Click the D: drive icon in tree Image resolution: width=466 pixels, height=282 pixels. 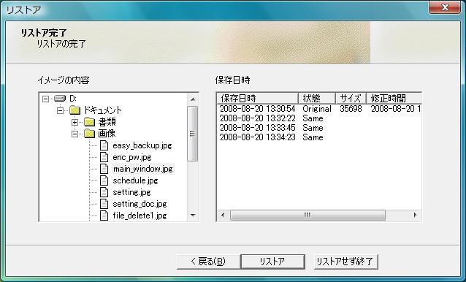coord(60,99)
